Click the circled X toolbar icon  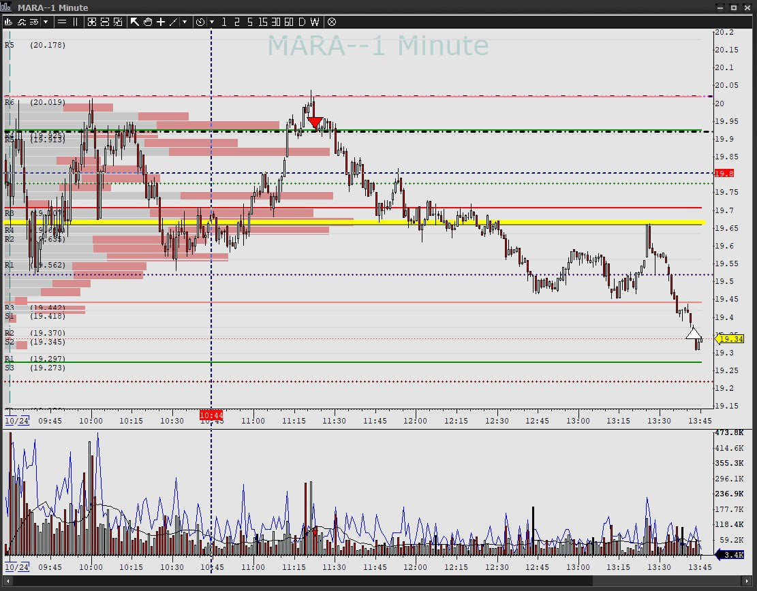pos(332,22)
